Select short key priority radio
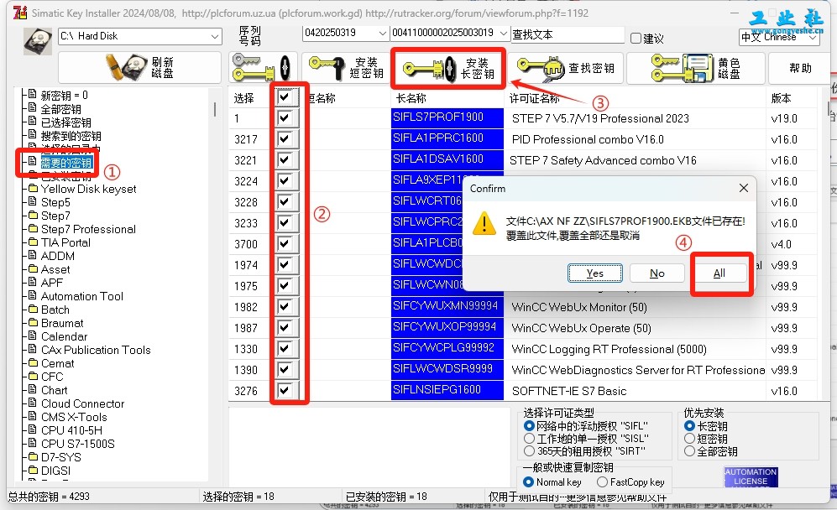The height and width of the screenshot is (510, 837). click(690, 439)
